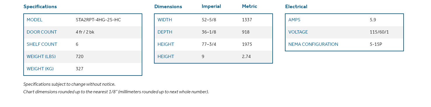Viewport: 431px width, 107px height.
Task: Select the WEIGHT (LBS) value 720
Action: 80,57
